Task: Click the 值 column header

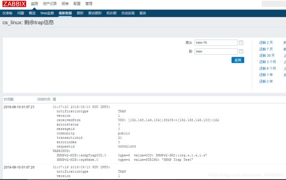Action: click(55, 99)
